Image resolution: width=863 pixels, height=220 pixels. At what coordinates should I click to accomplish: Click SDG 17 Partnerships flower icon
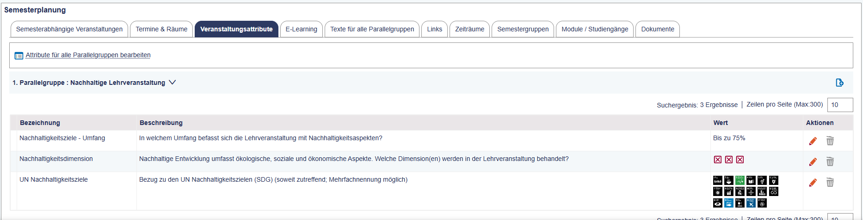[762, 203]
